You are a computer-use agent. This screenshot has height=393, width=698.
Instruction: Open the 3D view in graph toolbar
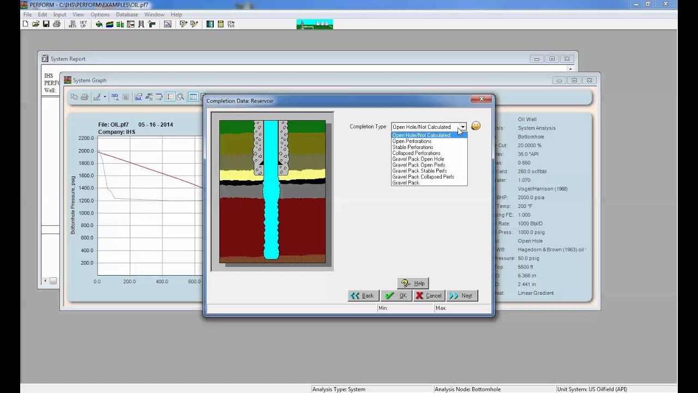[115, 97]
